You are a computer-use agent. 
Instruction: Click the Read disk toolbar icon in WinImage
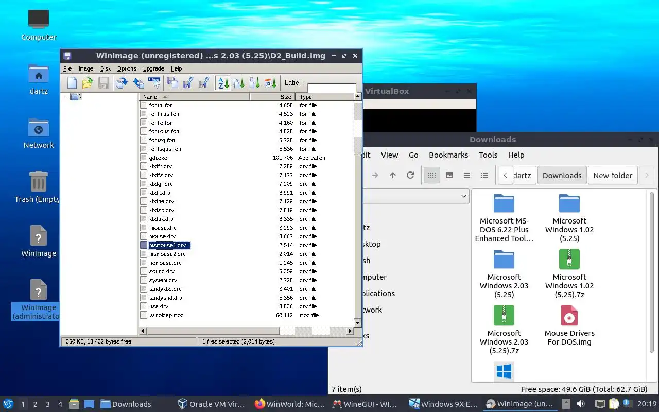[172, 83]
